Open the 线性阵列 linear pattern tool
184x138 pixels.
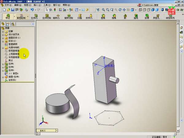point(170,16)
